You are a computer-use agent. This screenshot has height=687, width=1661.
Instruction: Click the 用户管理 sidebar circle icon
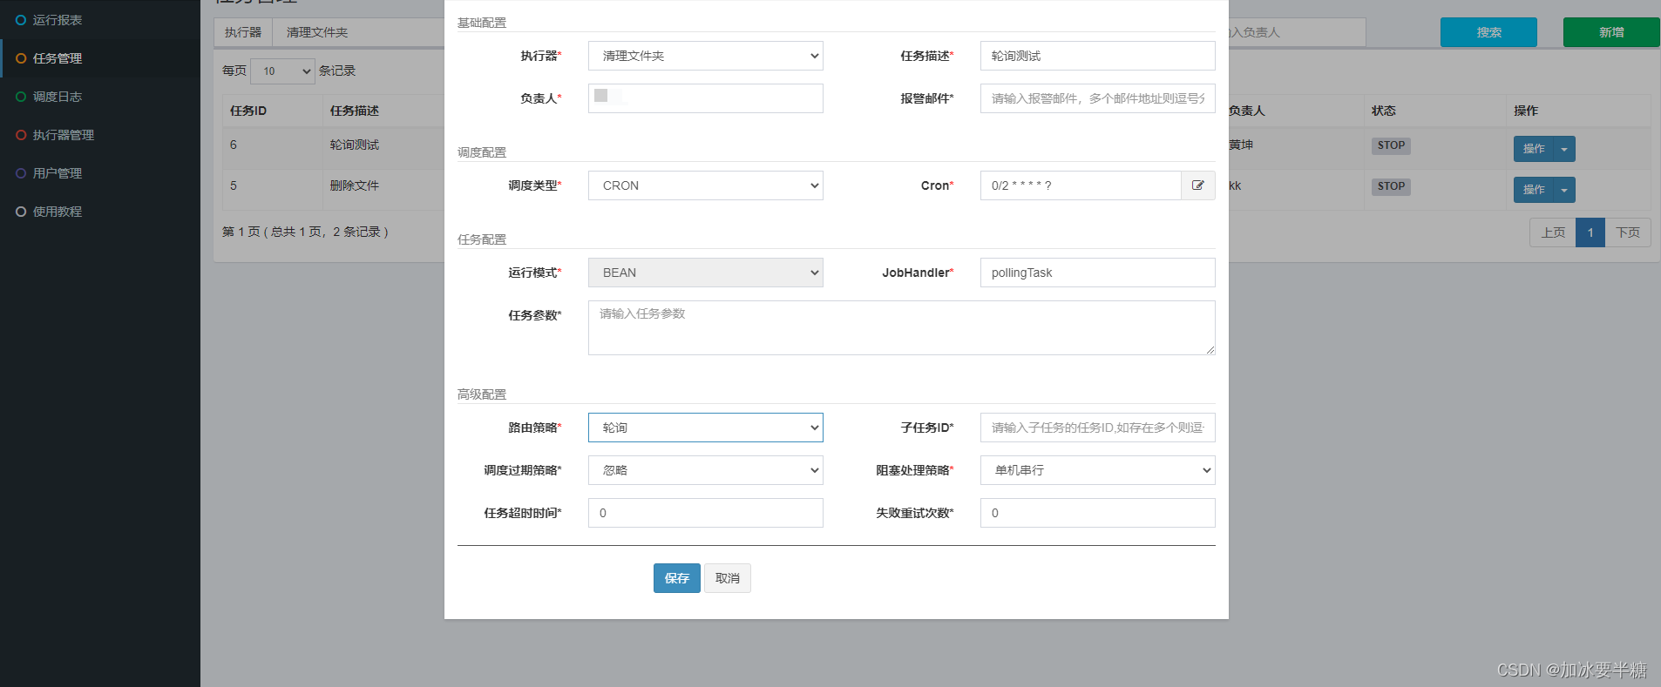coord(21,173)
